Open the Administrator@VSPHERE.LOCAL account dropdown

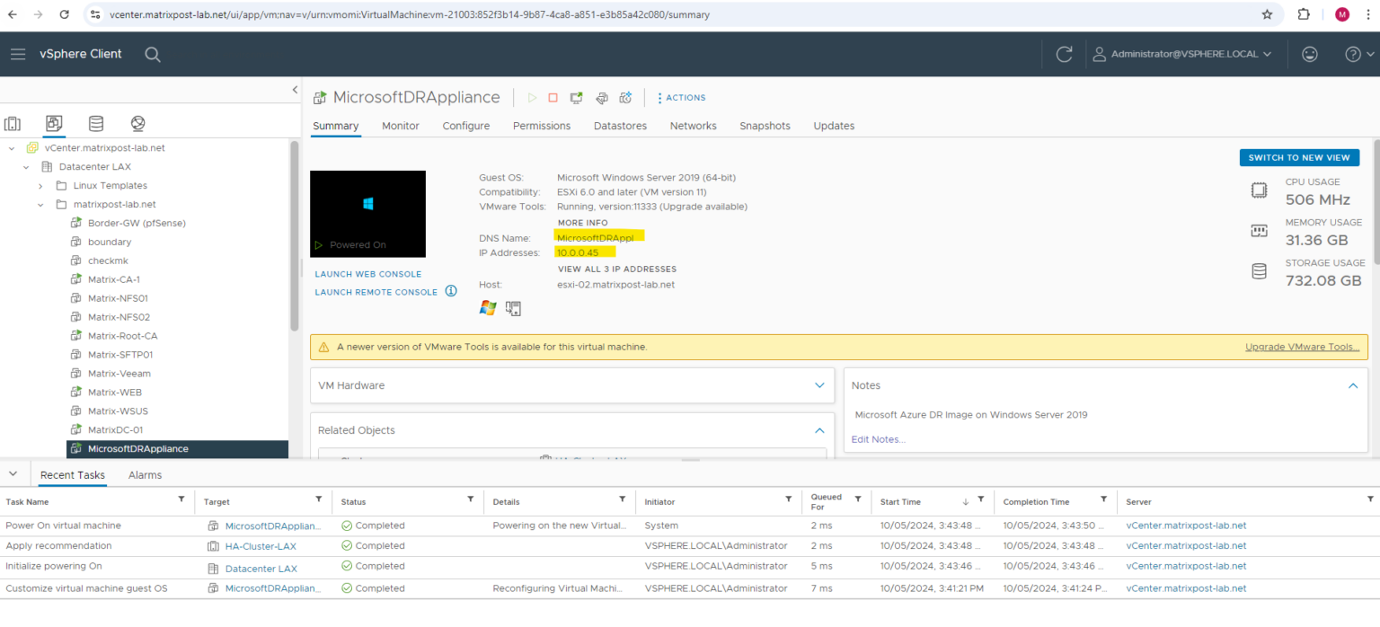1182,54
